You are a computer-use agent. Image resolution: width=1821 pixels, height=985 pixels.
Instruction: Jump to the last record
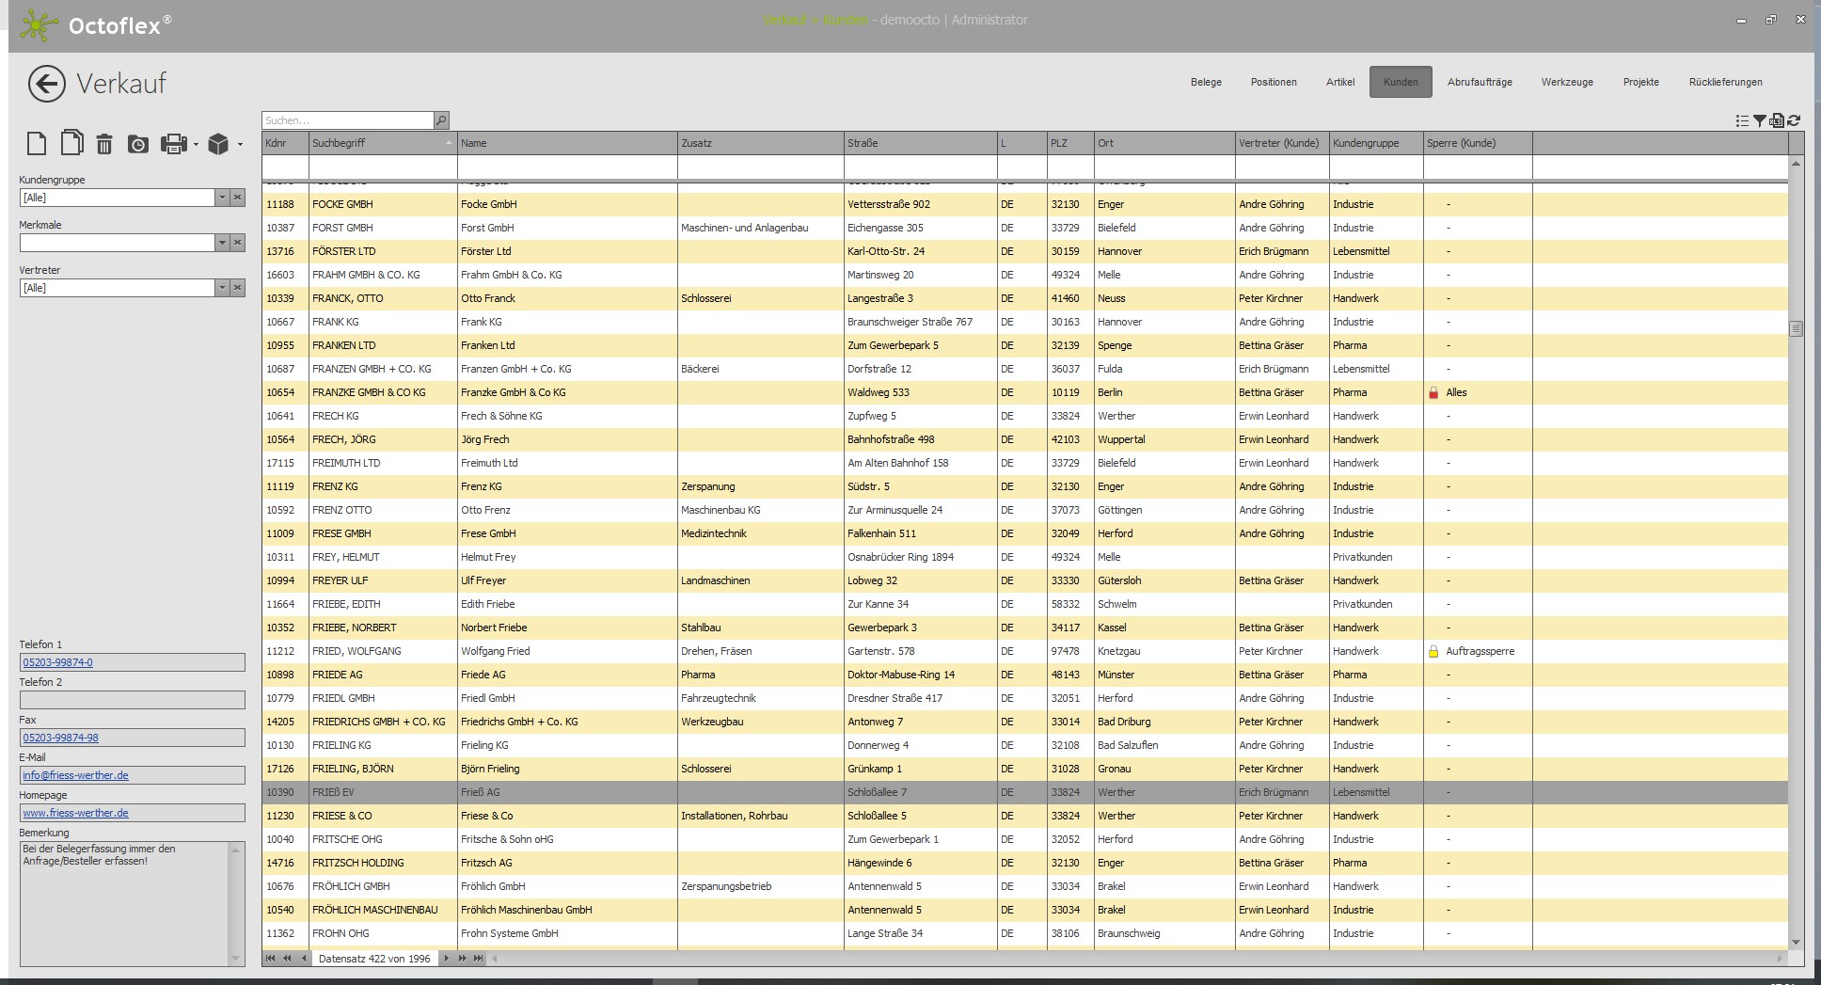tap(479, 959)
